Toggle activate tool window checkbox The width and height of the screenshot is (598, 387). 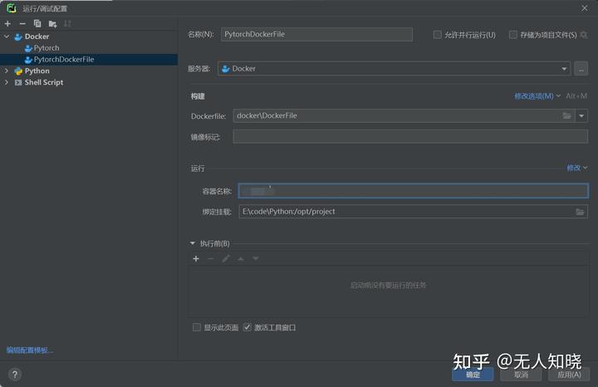(x=248, y=327)
